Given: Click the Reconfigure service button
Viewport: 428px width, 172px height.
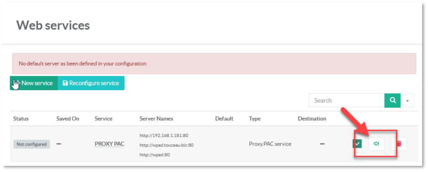Looking at the screenshot, I should pos(91,83).
